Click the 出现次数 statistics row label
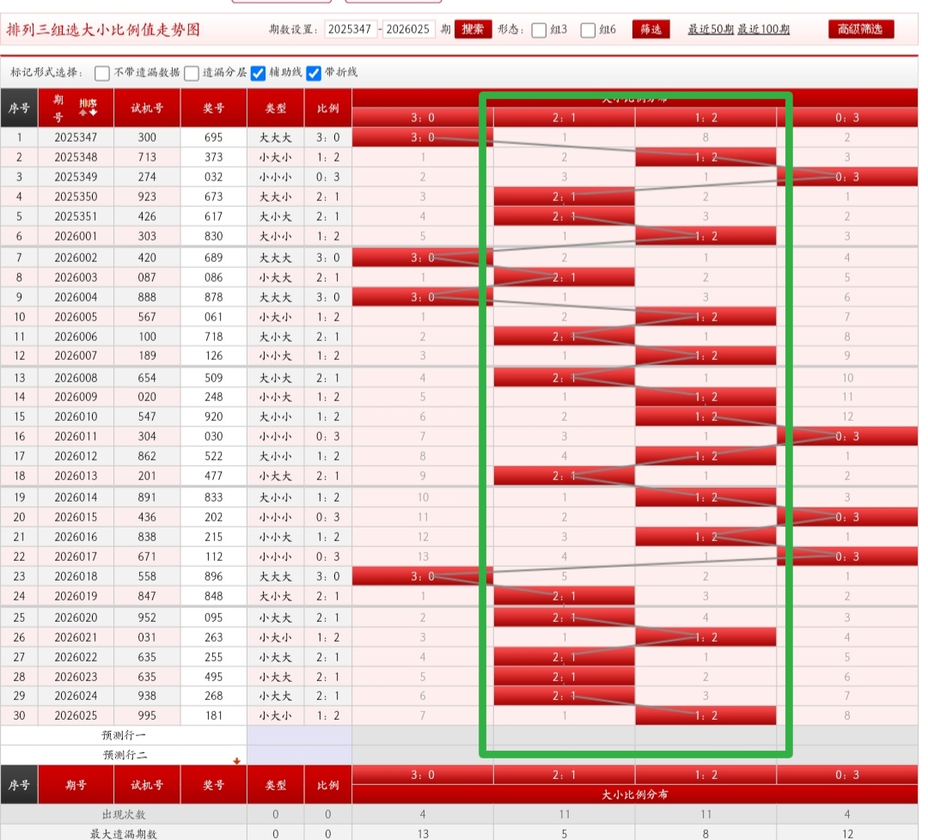The image size is (928, 840). (124, 814)
